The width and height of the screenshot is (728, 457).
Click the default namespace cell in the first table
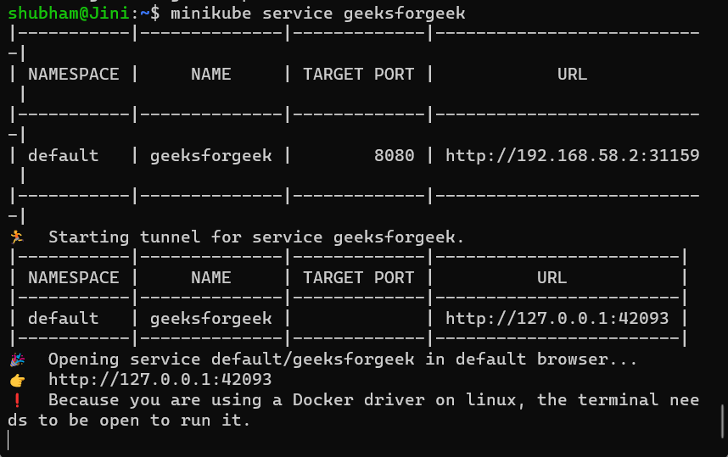point(63,155)
